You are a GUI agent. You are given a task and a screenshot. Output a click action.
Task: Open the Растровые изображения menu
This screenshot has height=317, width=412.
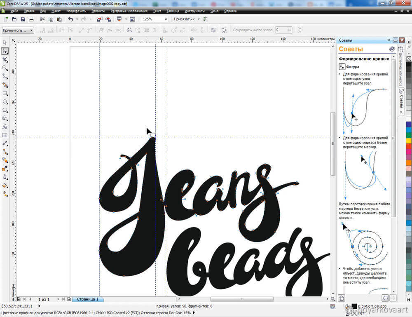[x=129, y=11]
